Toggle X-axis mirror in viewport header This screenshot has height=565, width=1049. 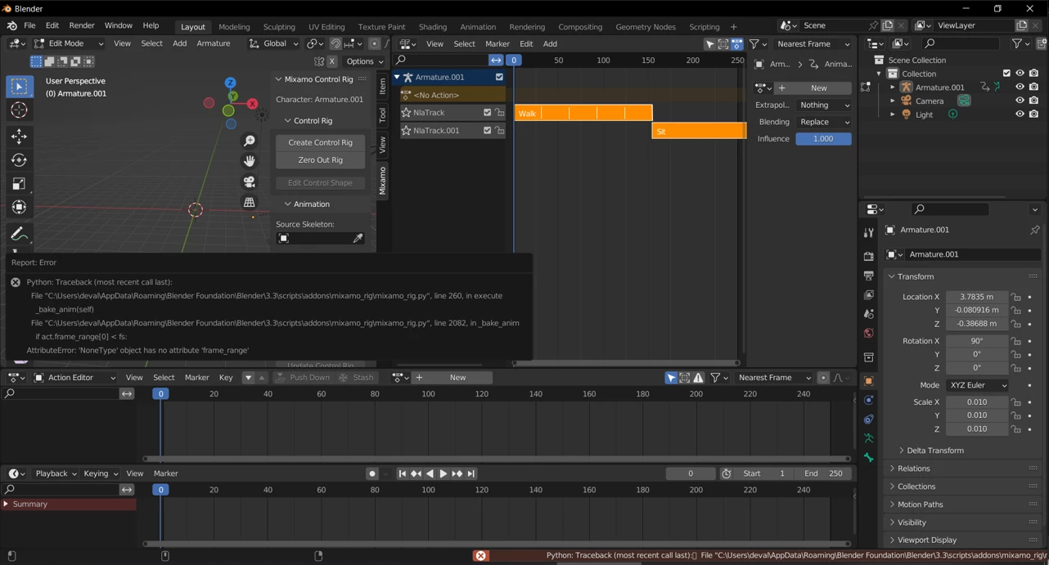pyautogui.click(x=332, y=61)
